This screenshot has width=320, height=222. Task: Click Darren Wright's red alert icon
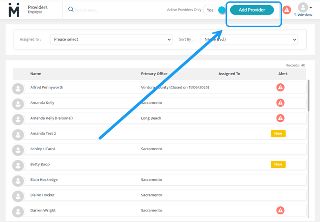coord(280,211)
